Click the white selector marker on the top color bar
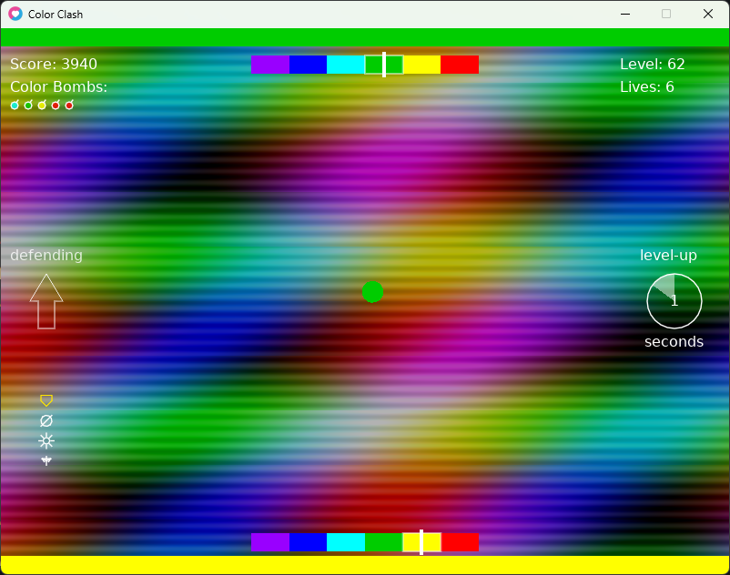The image size is (730, 575). click(384, 65)
